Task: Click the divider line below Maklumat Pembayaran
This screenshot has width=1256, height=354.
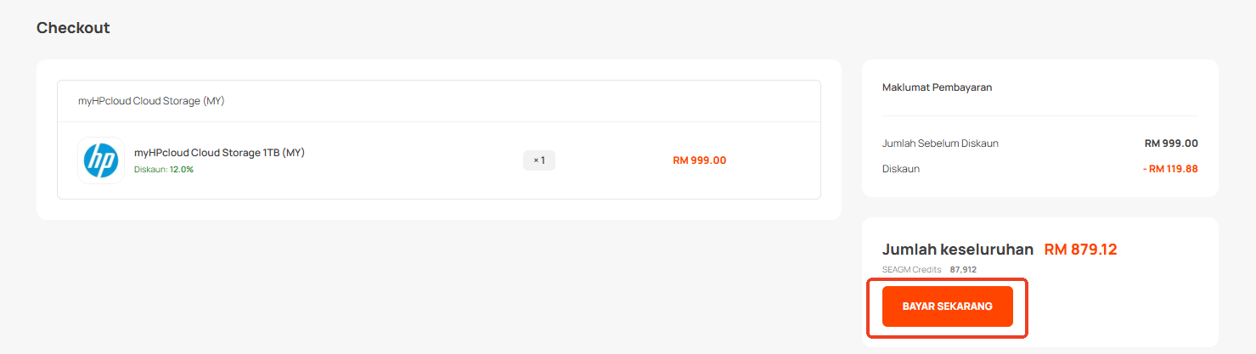Action: (x=1040, y=115)
